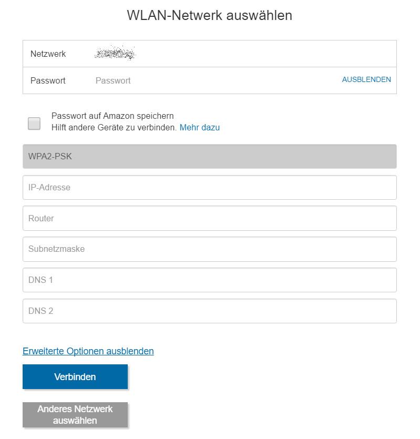
Task: Click 'Hilft andere Geräte zu verbinden' text
Action: point(114,127)
